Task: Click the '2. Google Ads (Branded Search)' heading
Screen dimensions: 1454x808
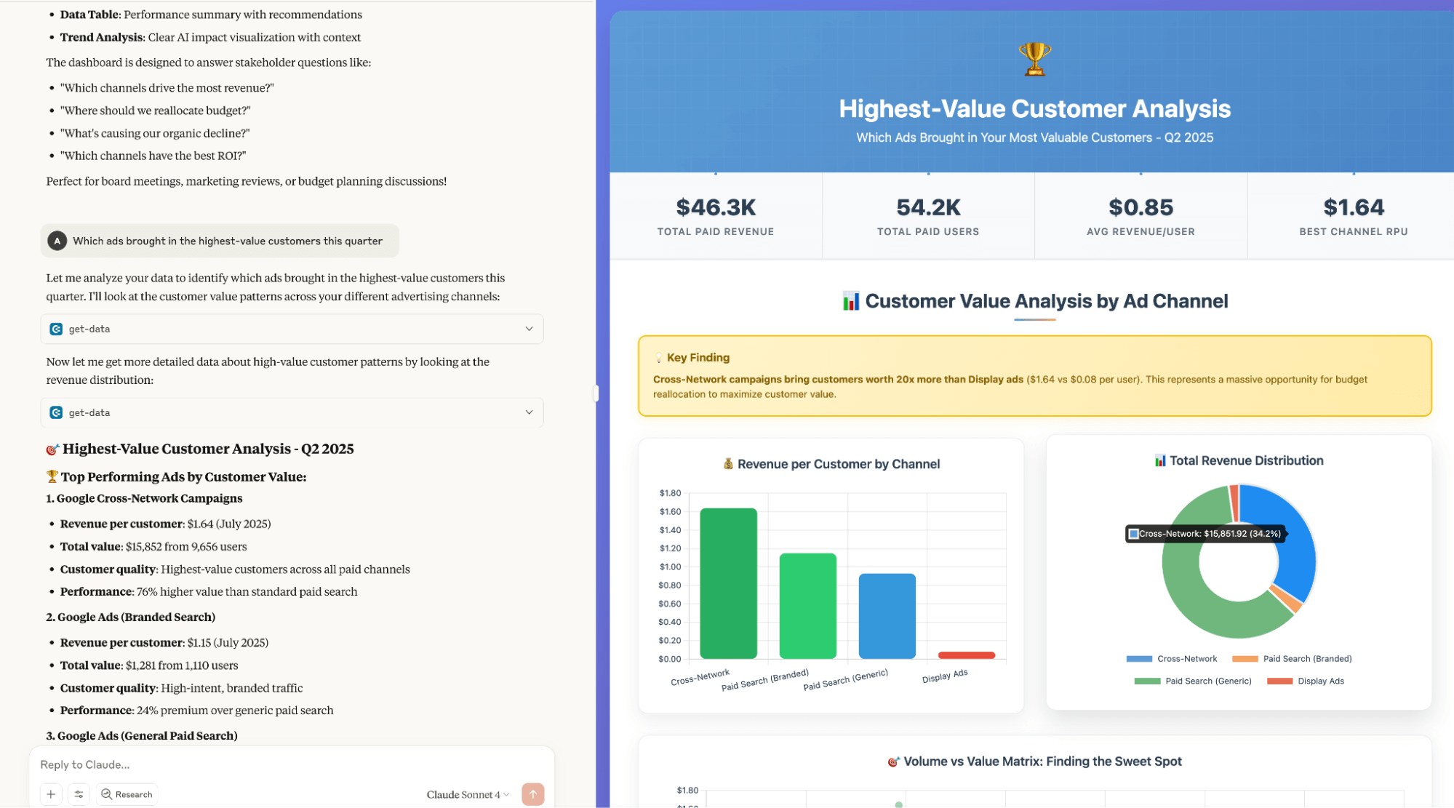Action: (x=131, y=617)
